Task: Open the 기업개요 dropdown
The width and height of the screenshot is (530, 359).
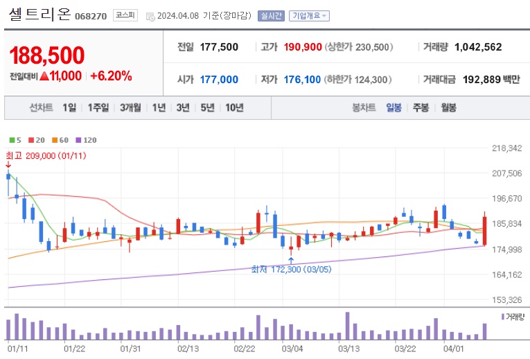Action: click(x=309, y=16)
